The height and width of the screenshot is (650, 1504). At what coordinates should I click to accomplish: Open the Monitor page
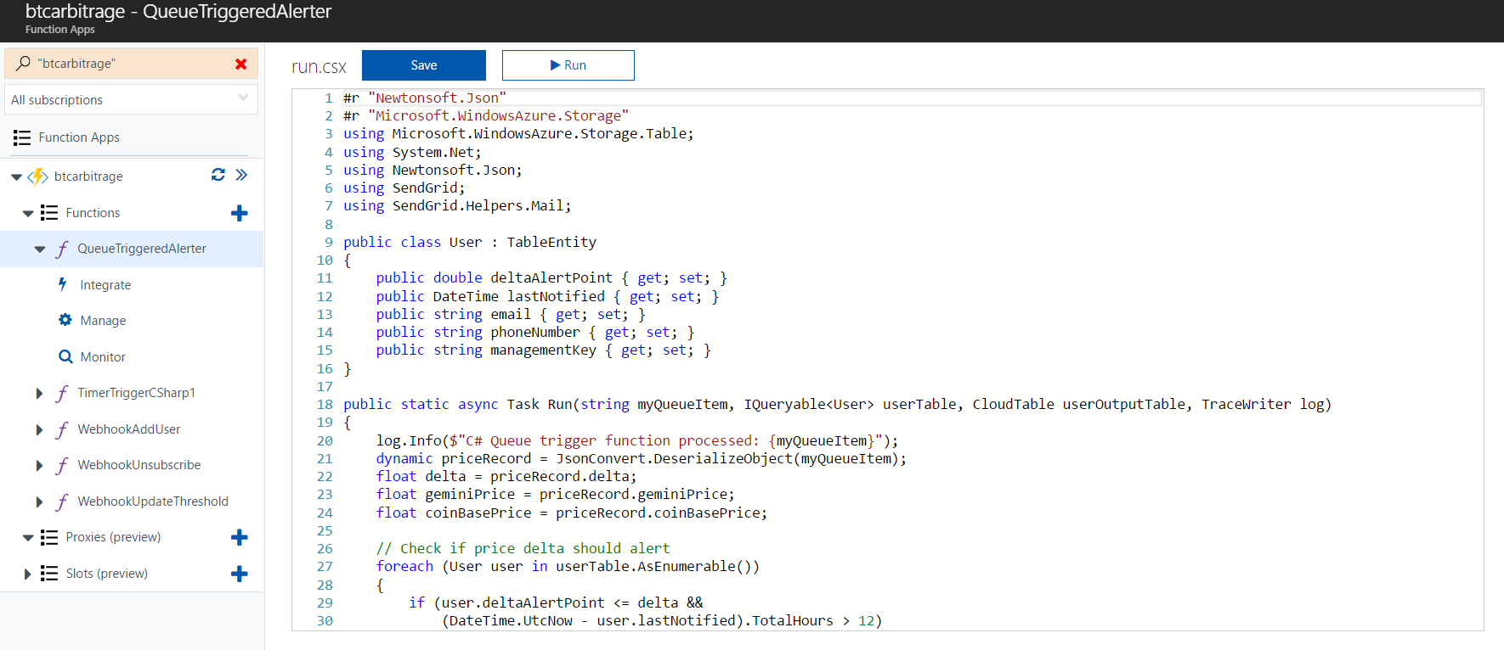click(x=103, y=357)
